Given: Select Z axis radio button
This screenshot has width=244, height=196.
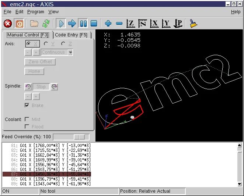Looking at the screenshot, I should [x=66, y=44].
